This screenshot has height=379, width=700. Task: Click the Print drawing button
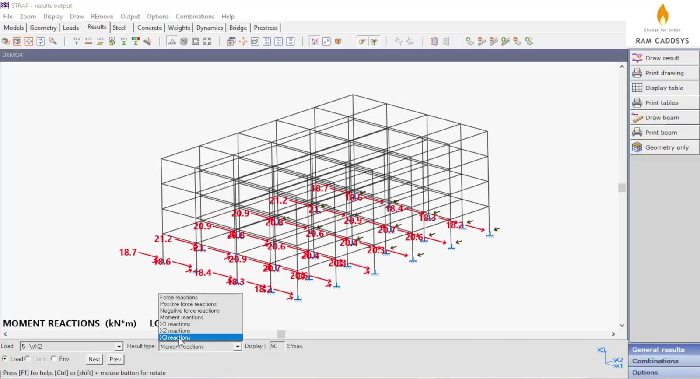[665, 73]
